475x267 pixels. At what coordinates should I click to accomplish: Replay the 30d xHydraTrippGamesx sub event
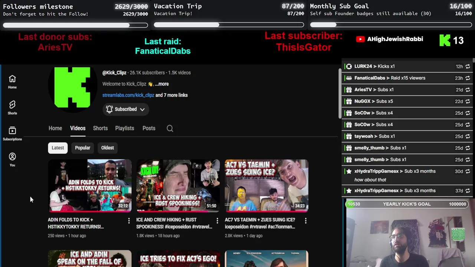coord(468,171)
